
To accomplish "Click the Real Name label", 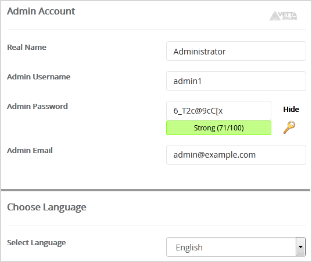I will [27, 47].
